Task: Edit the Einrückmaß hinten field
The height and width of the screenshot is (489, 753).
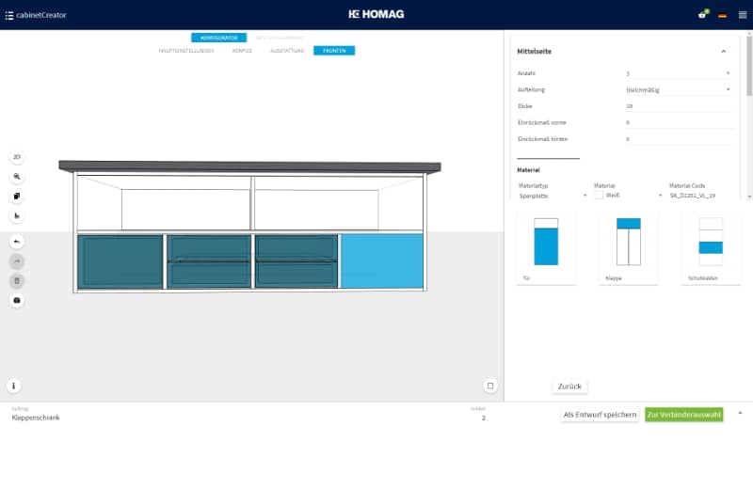Action: (678, 138)
